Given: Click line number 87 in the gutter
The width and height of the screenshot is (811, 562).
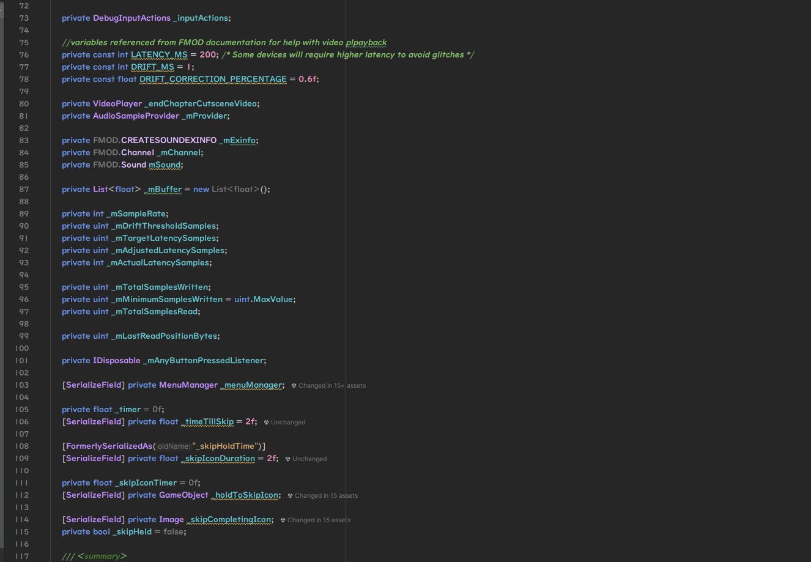Looking at the screenshot, I should coord(24,190).
